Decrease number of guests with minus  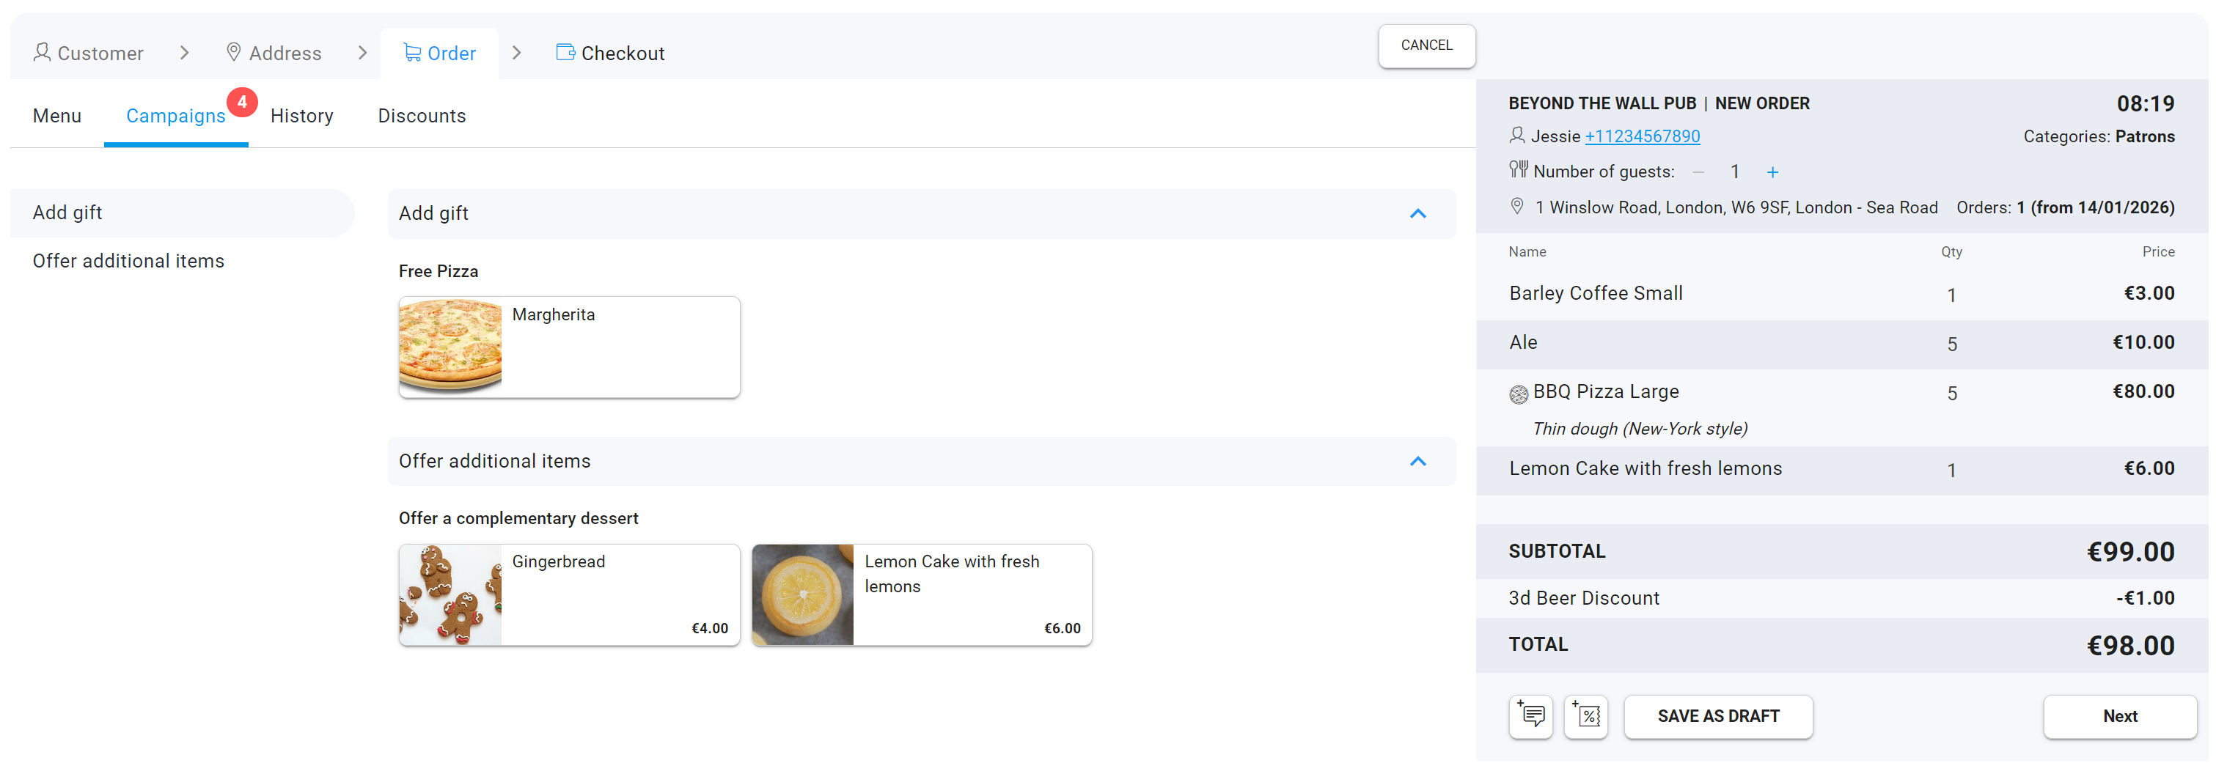click(1698, 172)
